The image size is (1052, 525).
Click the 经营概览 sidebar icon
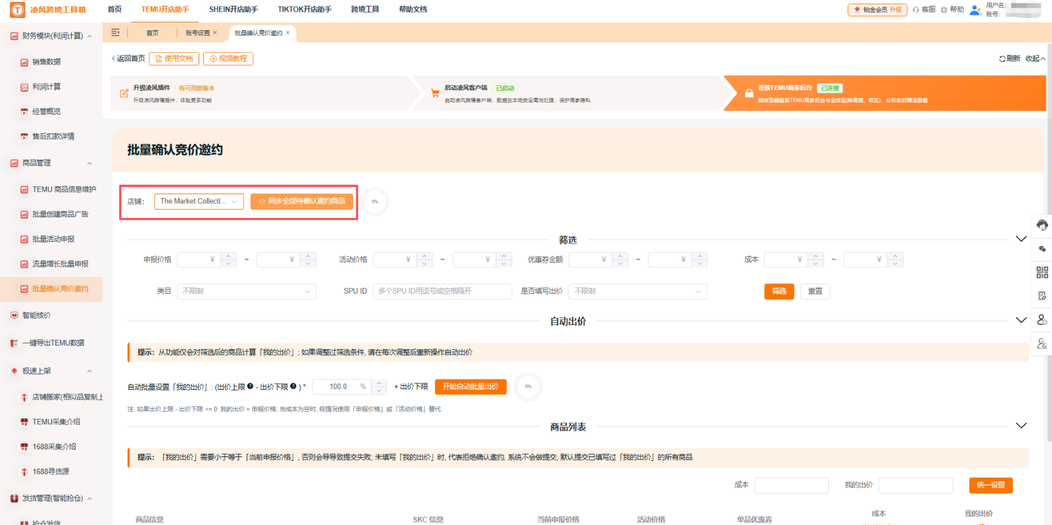point(24,112)
